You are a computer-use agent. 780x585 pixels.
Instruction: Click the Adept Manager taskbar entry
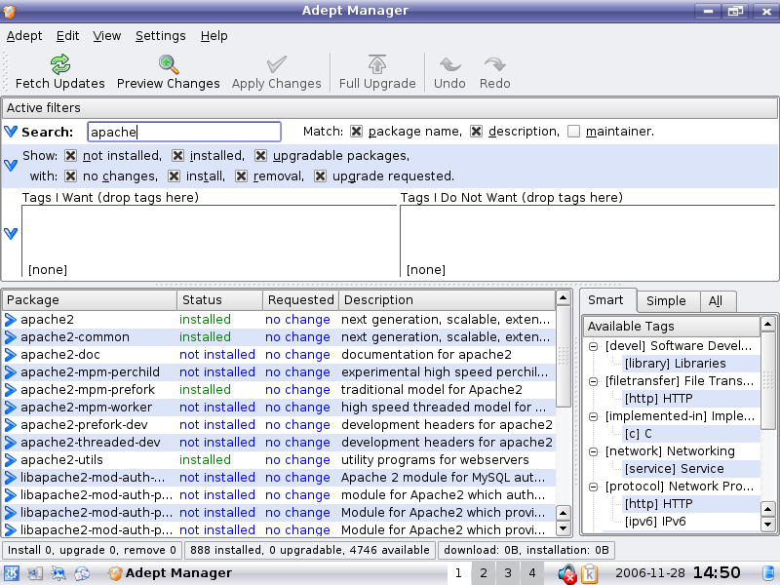pyautogui.click(x=170, y=573)
